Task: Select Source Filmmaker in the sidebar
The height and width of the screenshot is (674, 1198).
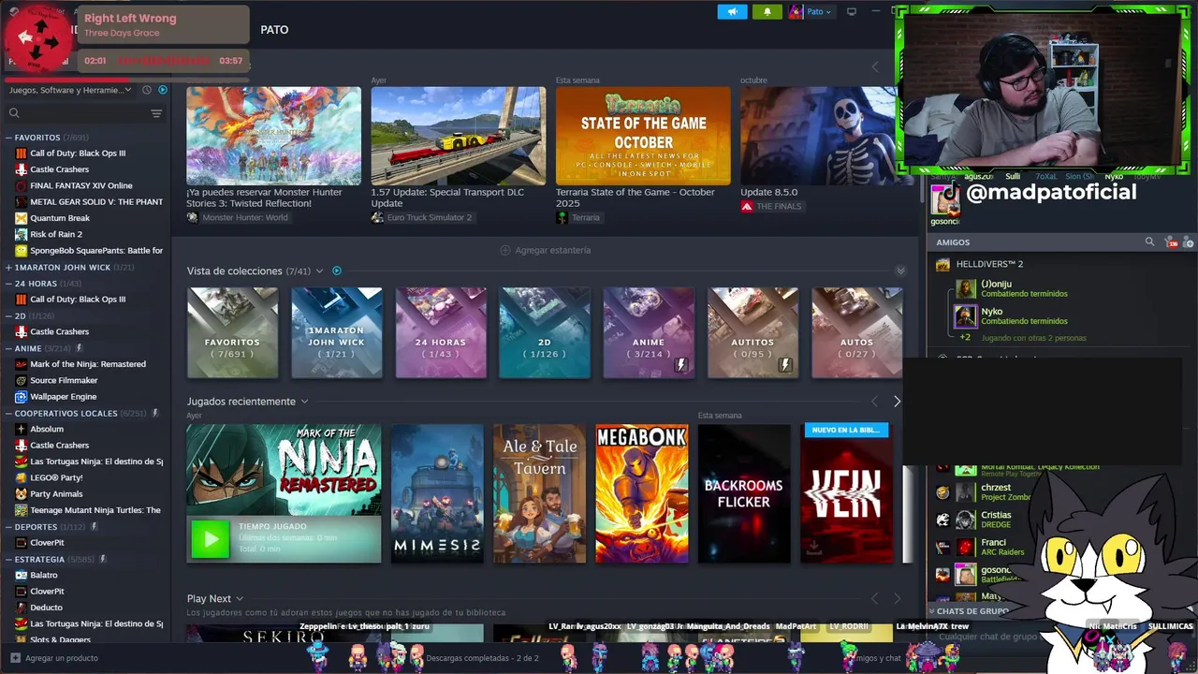Action: tap(64, 380)
